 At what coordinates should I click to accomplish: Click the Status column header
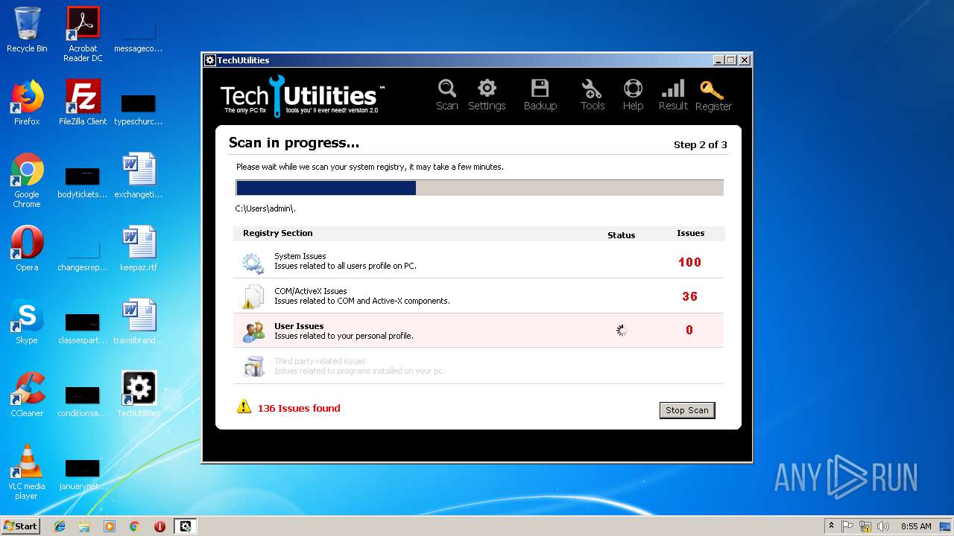tap(622, 235)
